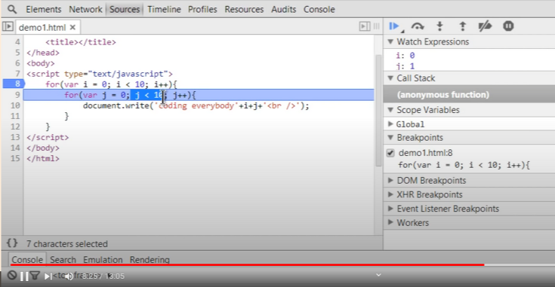Click the search magnifier icon

[12, 9]
